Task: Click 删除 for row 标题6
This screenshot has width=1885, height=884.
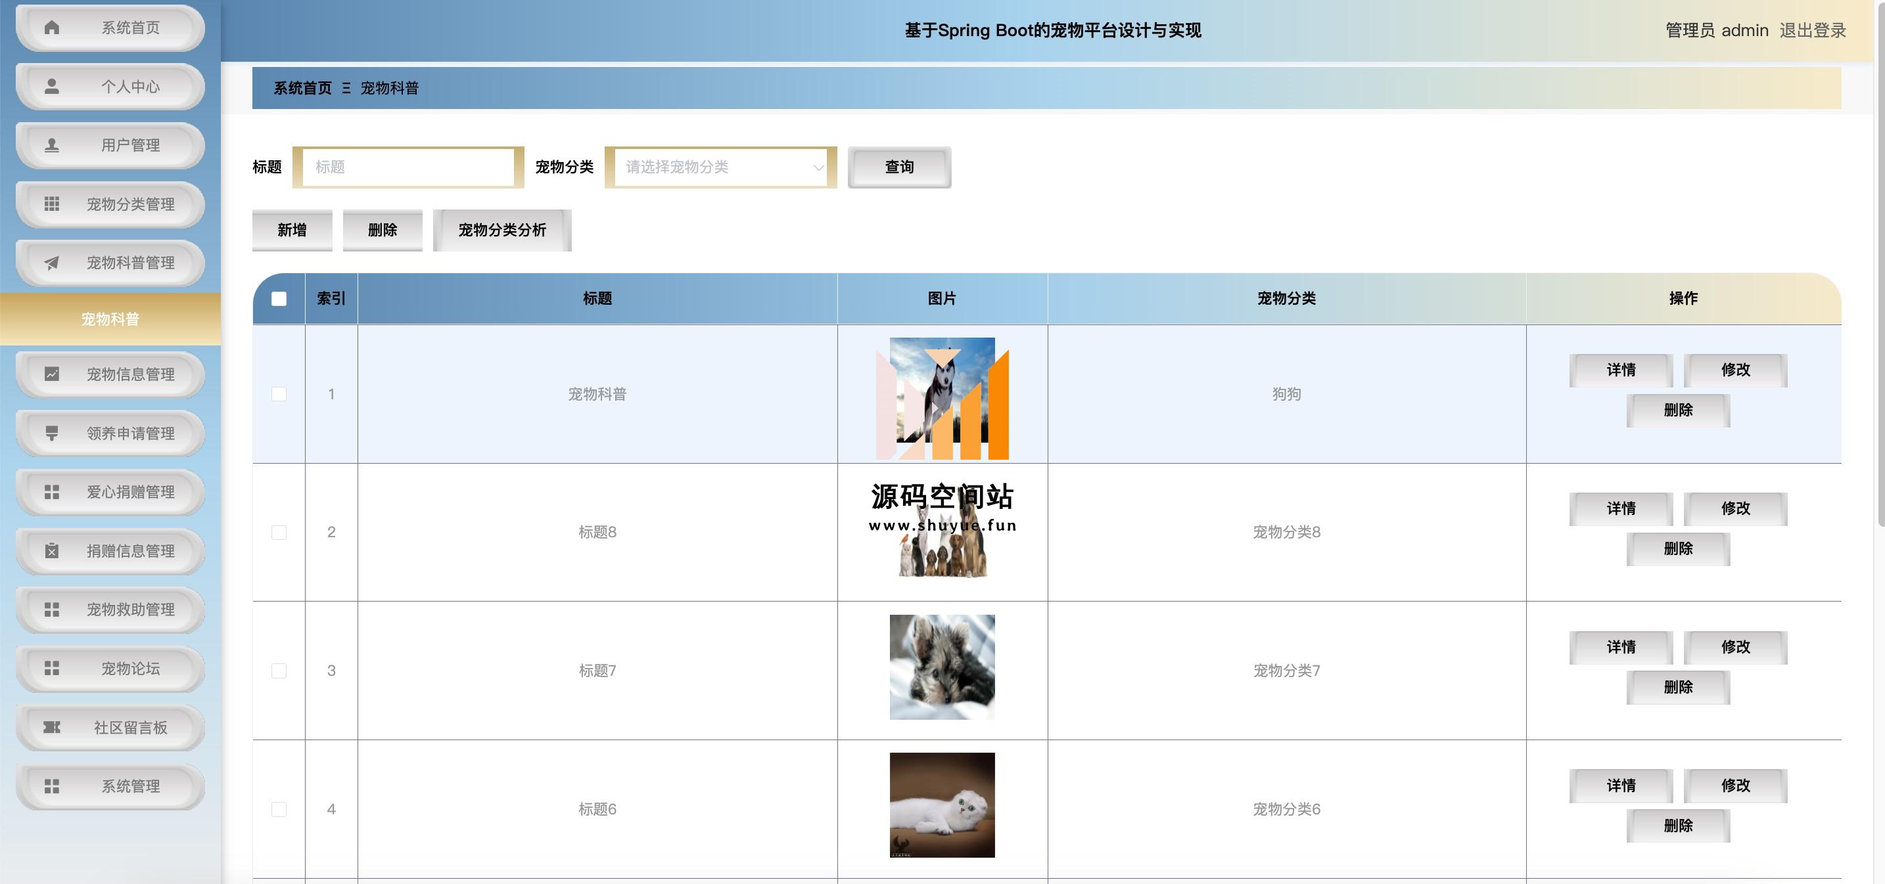Action: point(1678,826)
